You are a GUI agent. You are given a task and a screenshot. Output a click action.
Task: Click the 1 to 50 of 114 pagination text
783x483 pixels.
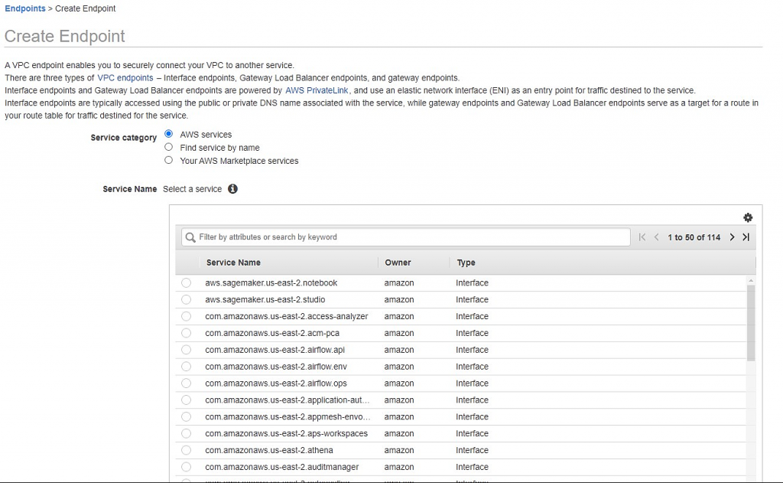pos(694,237)
